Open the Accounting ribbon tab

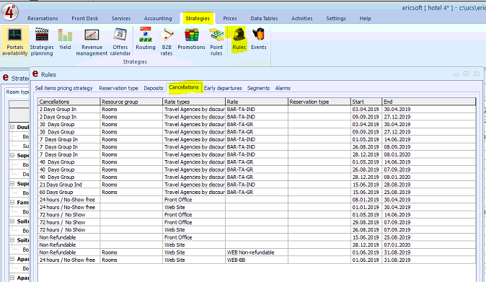pyautogui.click(x=158, y=18)
